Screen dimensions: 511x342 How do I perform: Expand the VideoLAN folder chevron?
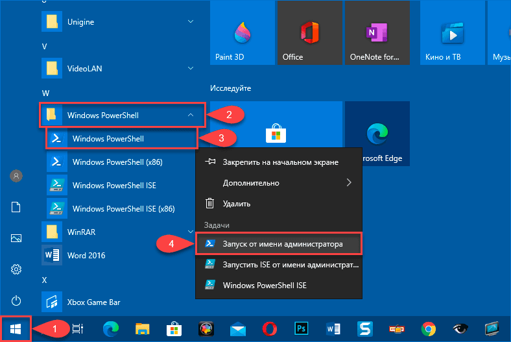[x=191, y=68]
